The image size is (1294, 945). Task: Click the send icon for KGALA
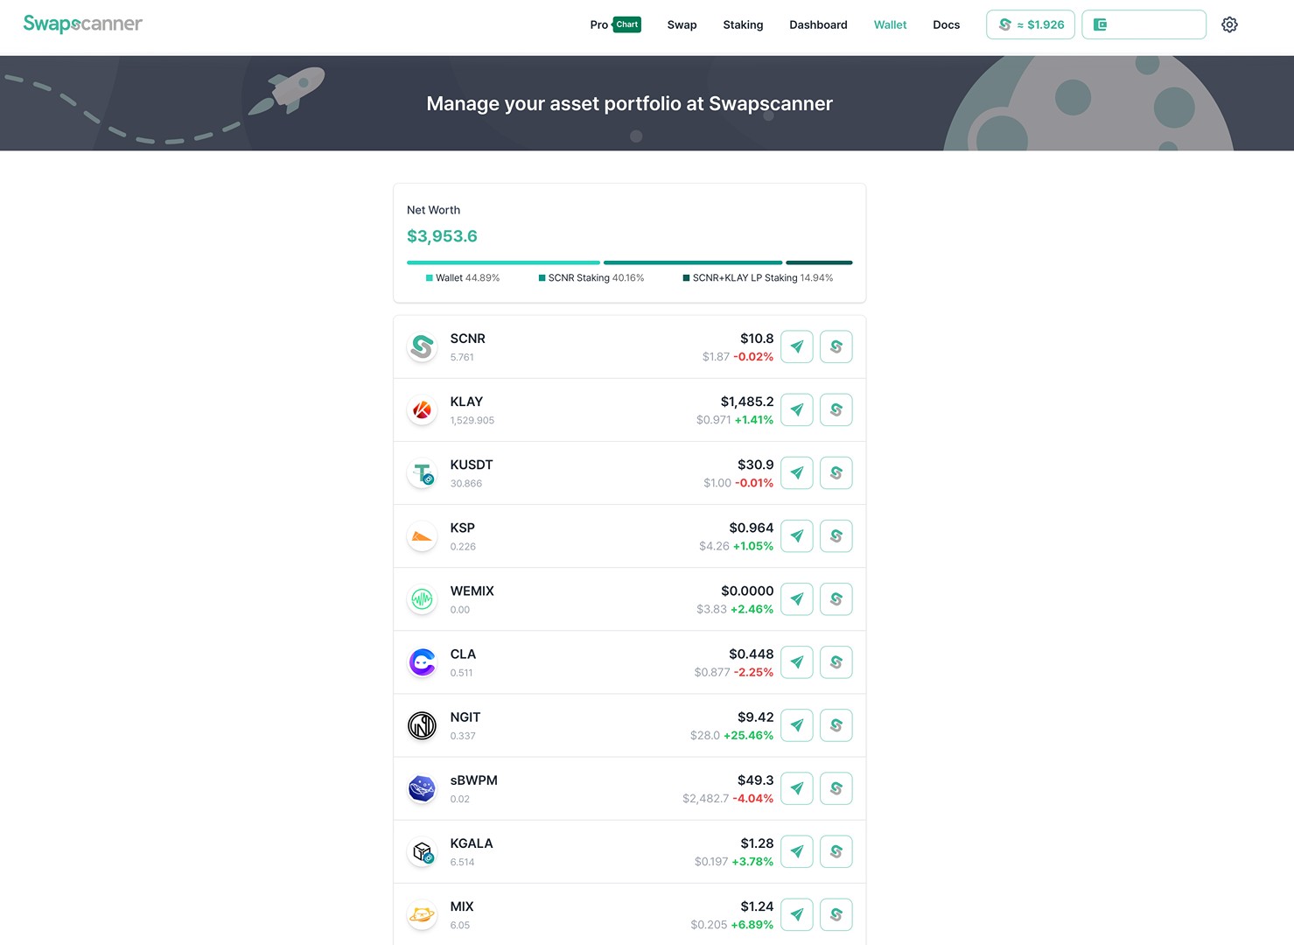[x=797, y=851]
